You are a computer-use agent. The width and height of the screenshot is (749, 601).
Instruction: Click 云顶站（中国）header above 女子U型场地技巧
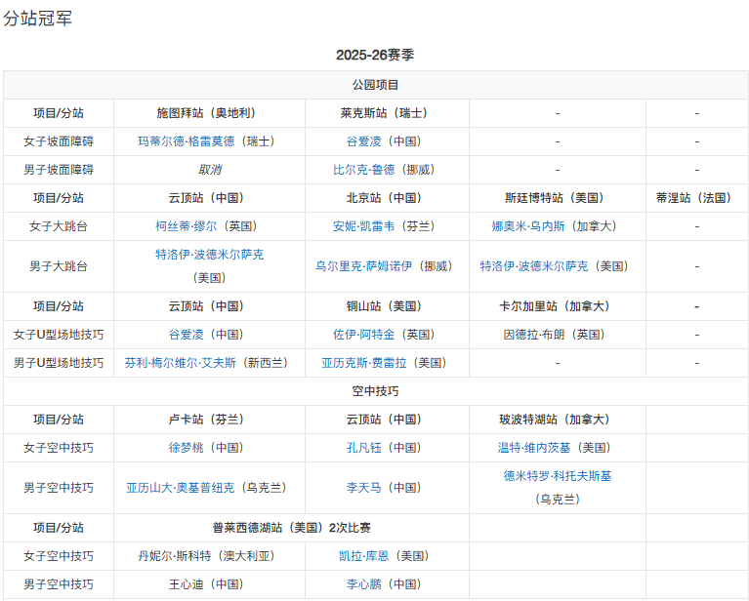pyautogui.click(x=209, y=306)
